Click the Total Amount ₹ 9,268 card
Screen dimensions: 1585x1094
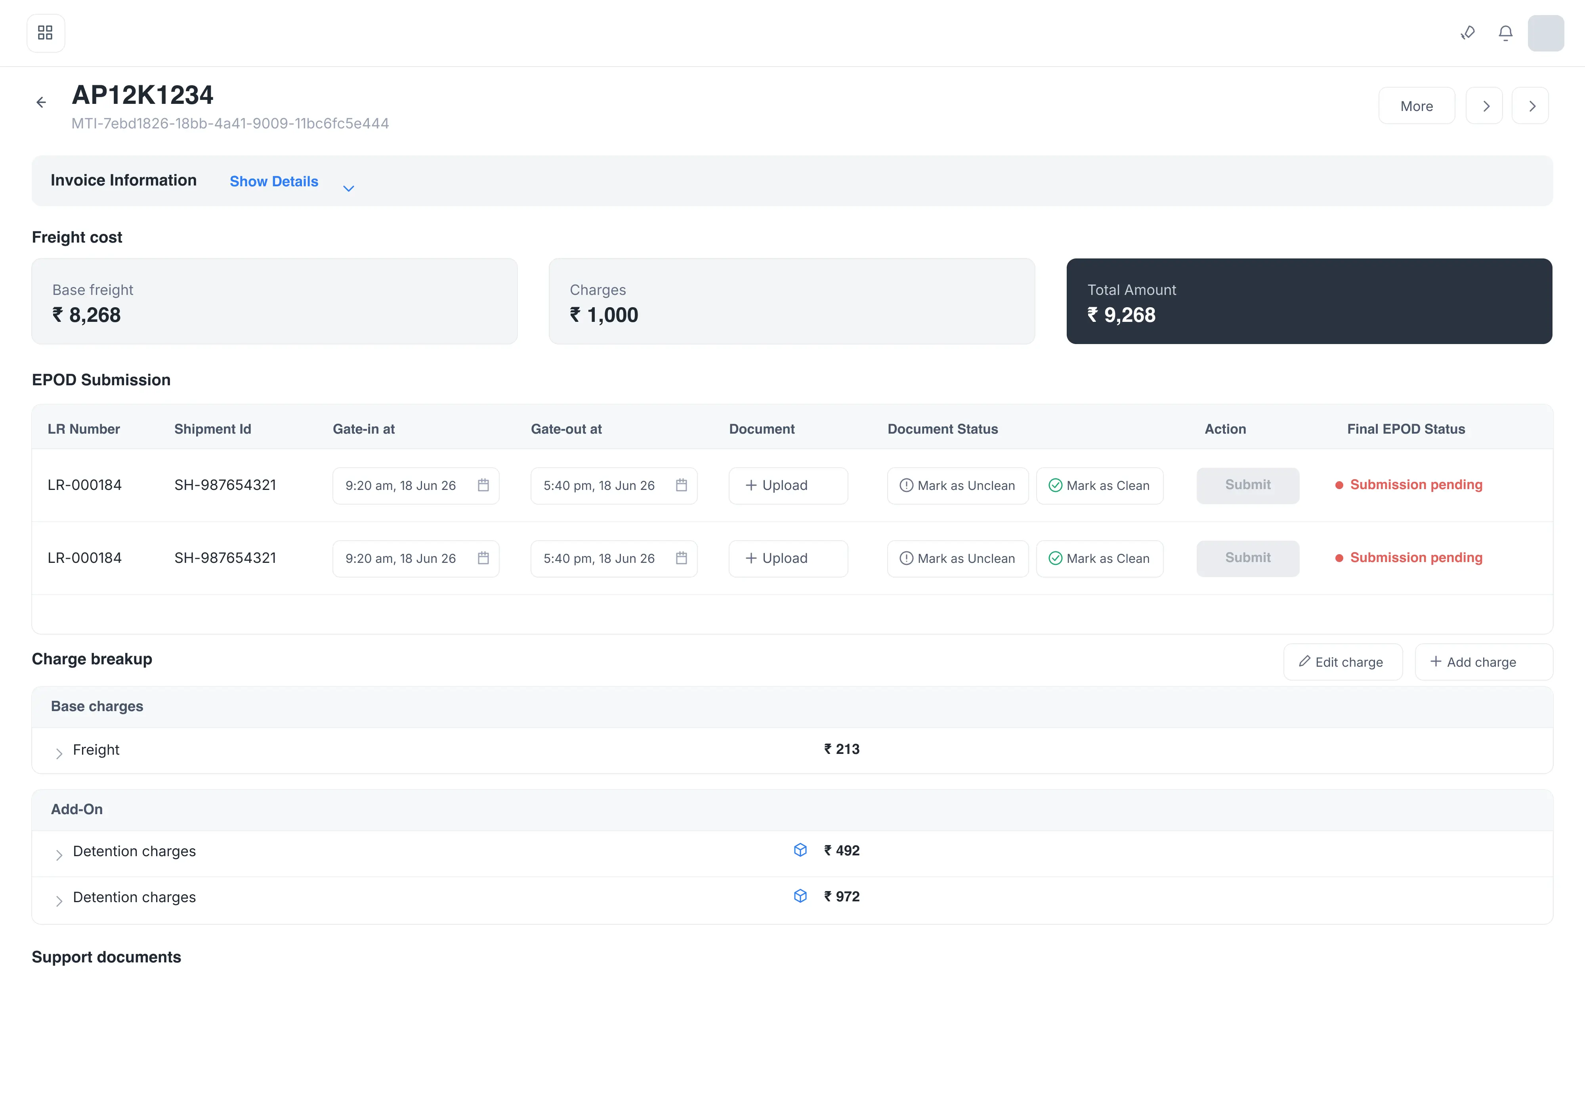(x=1309, y=301)
